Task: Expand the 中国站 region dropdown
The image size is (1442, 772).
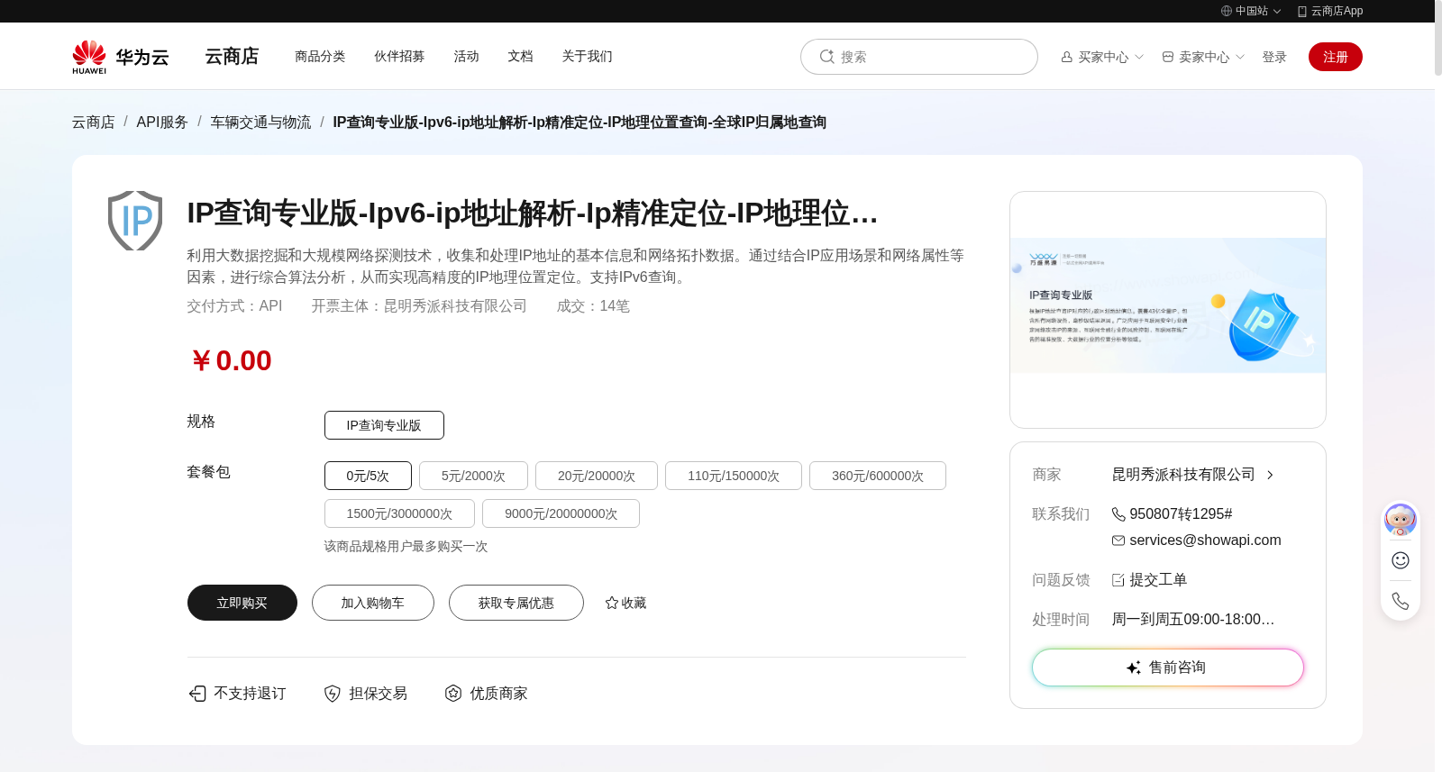Action: point(1277,12)
